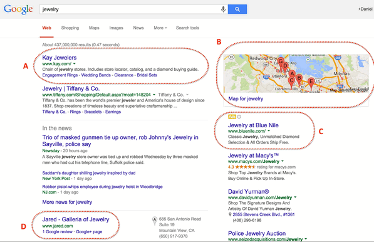Switch to the Images tab
Viewport: 374px width, 242px height.
116,28
